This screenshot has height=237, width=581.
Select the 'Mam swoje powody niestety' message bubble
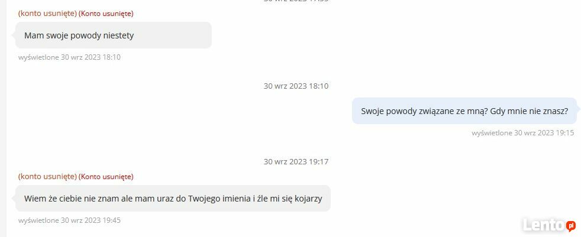[x=114, y=35]
